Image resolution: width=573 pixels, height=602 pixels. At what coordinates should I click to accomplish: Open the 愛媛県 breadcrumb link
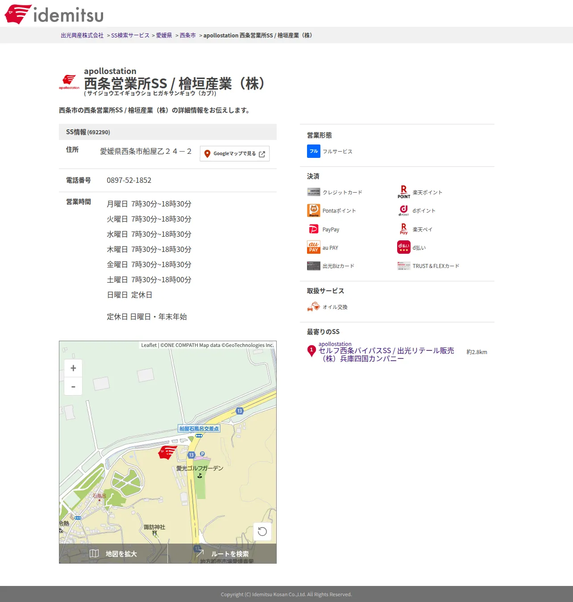164,35
